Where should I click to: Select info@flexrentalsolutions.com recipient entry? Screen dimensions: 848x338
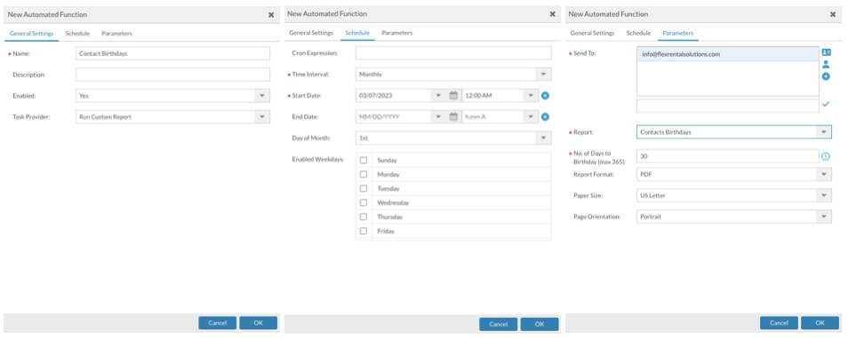727,54
